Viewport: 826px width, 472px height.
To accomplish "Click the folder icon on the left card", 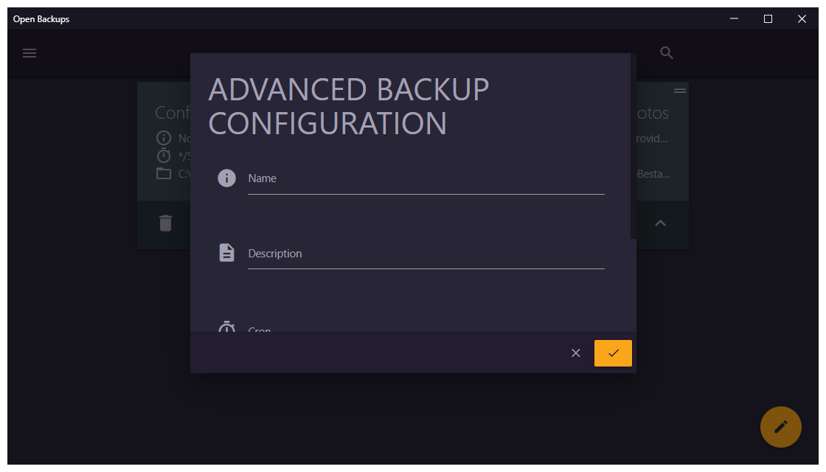I will point(164,173).
